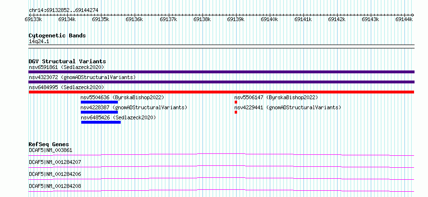428x197 pixels.
Task: Click the 69138k ruler tick label
Action: click(201, 19)
